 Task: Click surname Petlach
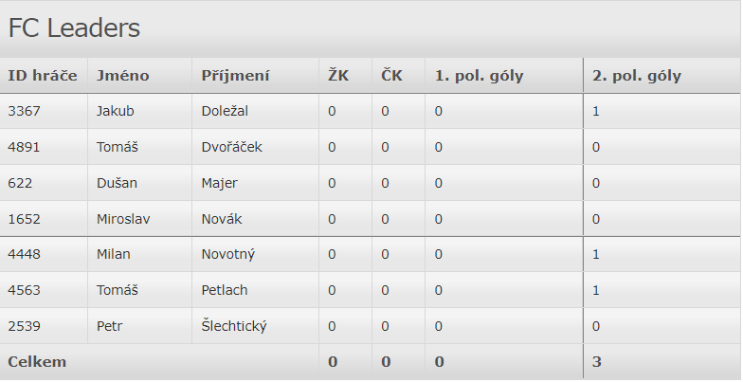pos(225,290)
